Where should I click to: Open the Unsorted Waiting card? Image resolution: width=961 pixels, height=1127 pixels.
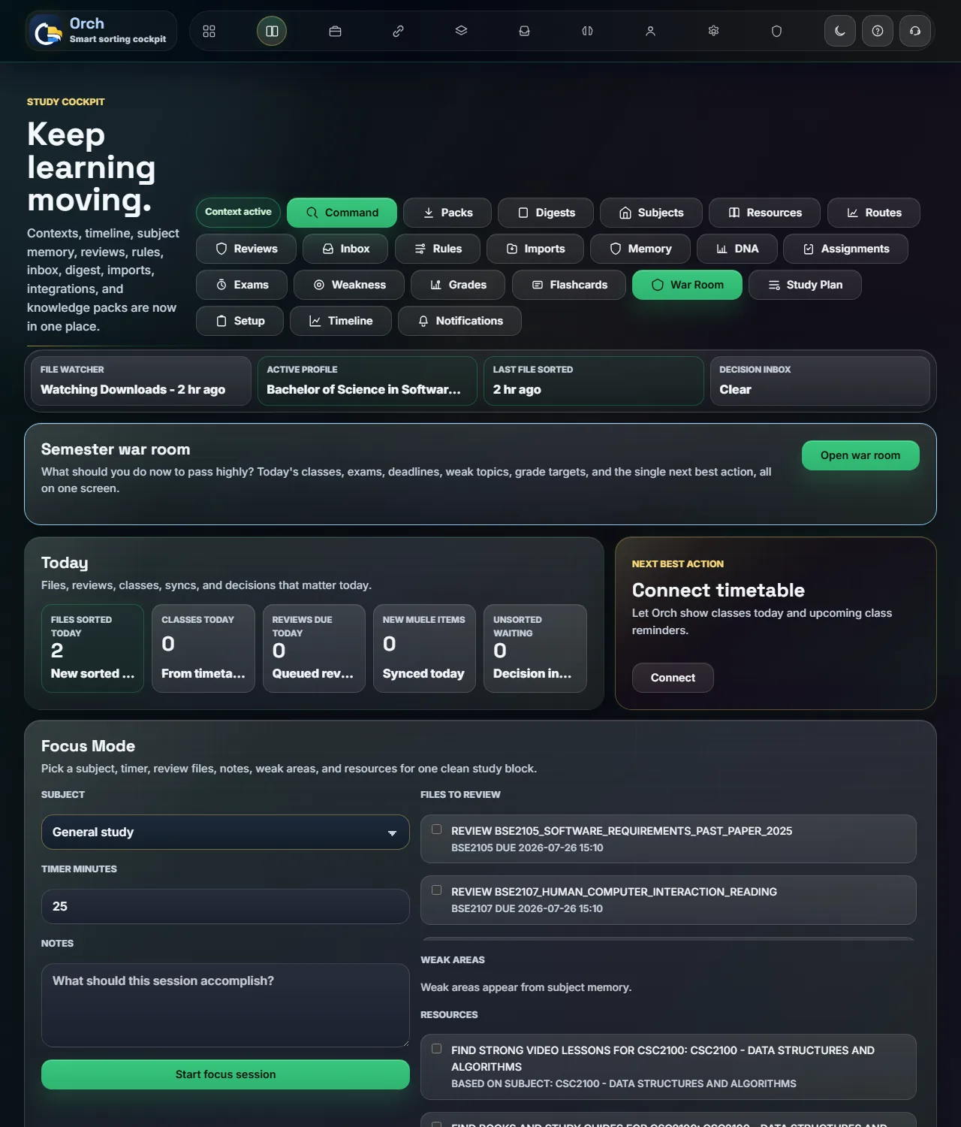pos(535,648)
